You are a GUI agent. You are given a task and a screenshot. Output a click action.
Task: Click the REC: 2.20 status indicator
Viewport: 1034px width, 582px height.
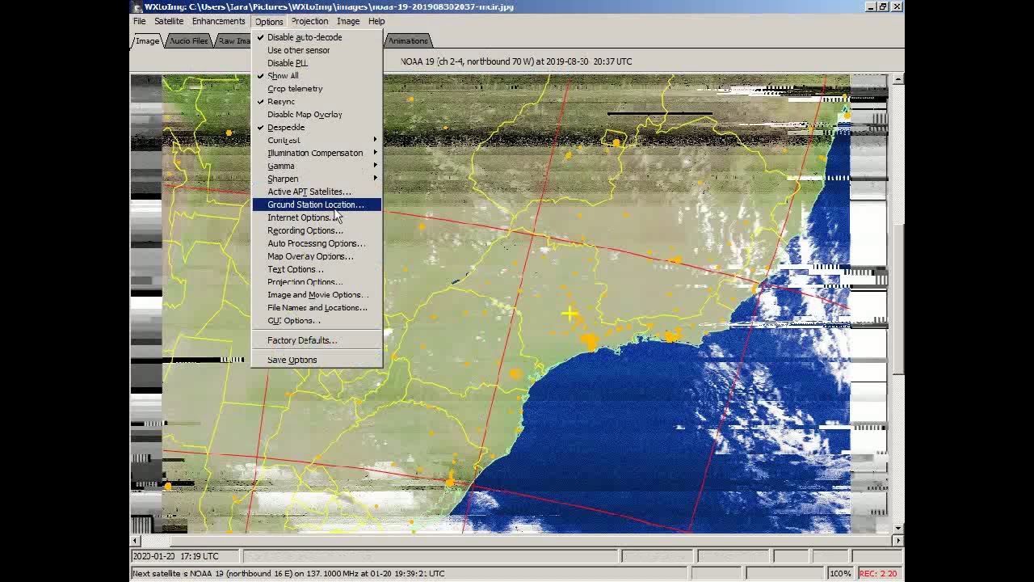[879, 573]
